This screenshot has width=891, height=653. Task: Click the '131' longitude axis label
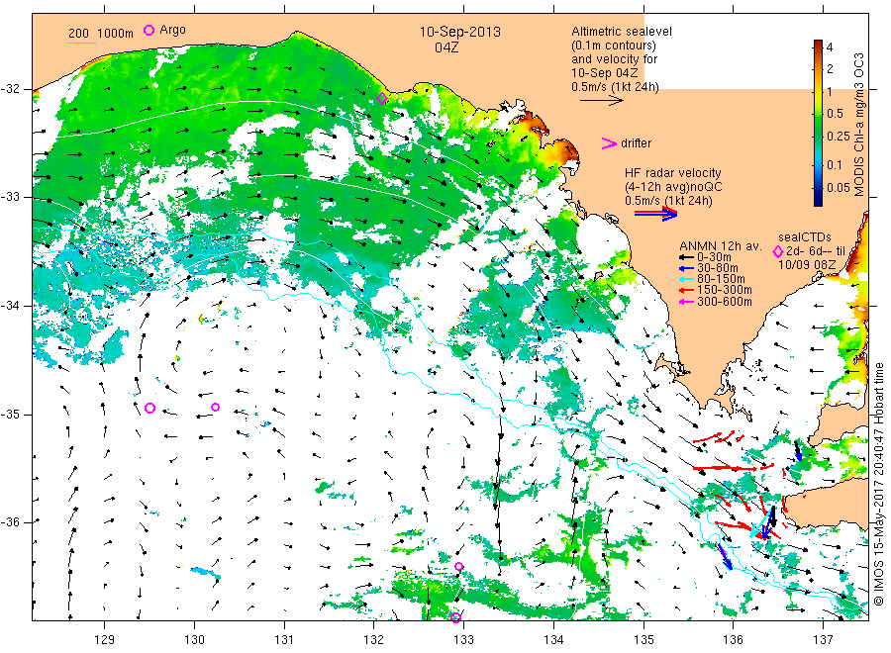coord(284,640)
